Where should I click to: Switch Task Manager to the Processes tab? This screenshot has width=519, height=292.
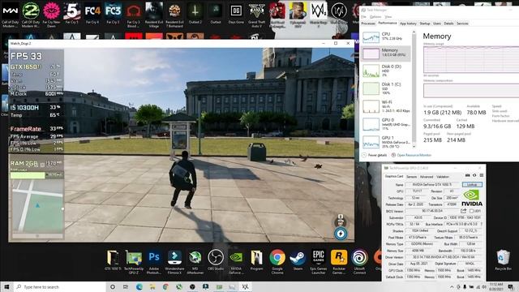[x=368, y=24]
